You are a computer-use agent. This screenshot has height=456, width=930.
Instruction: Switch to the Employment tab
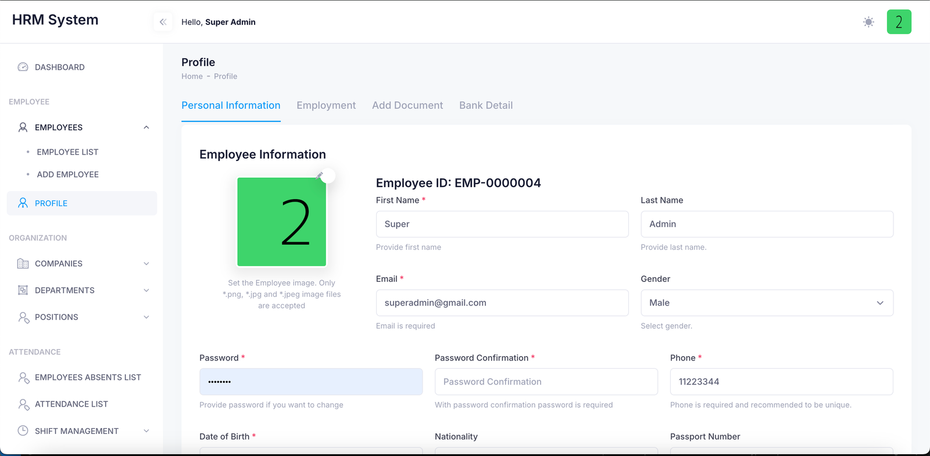[x=326, y=105]
